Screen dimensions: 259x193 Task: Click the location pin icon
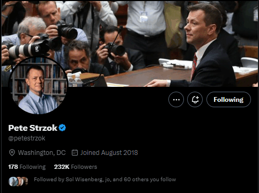12,153
